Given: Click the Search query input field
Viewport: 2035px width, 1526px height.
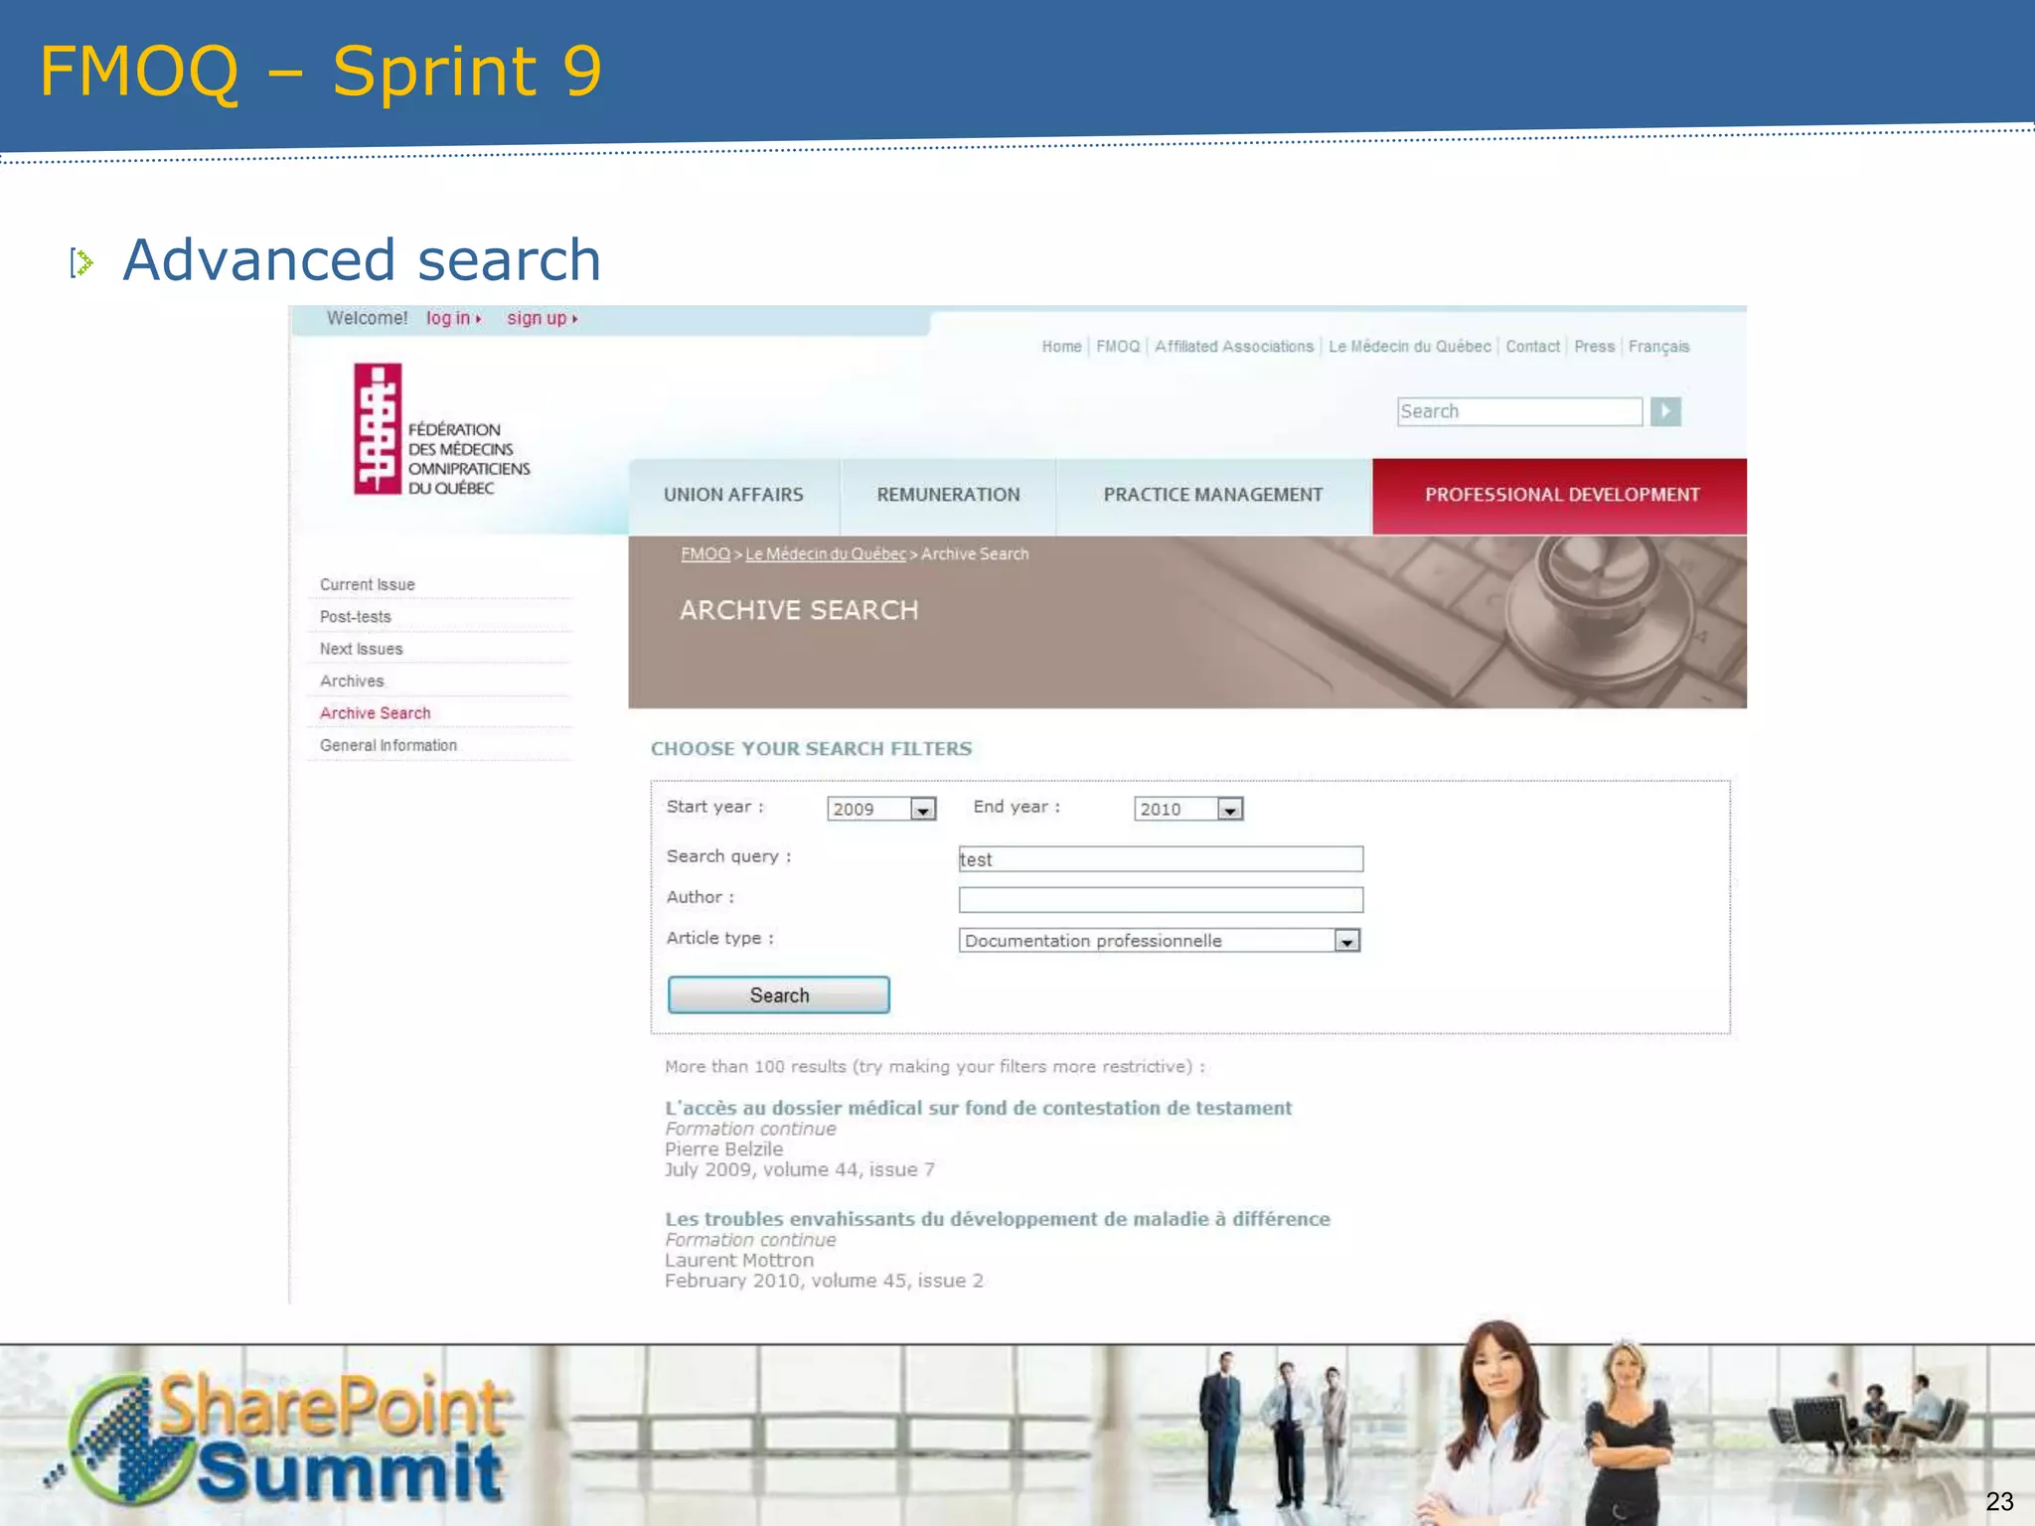Looking at the screenshot, I should pos(1161,858).
